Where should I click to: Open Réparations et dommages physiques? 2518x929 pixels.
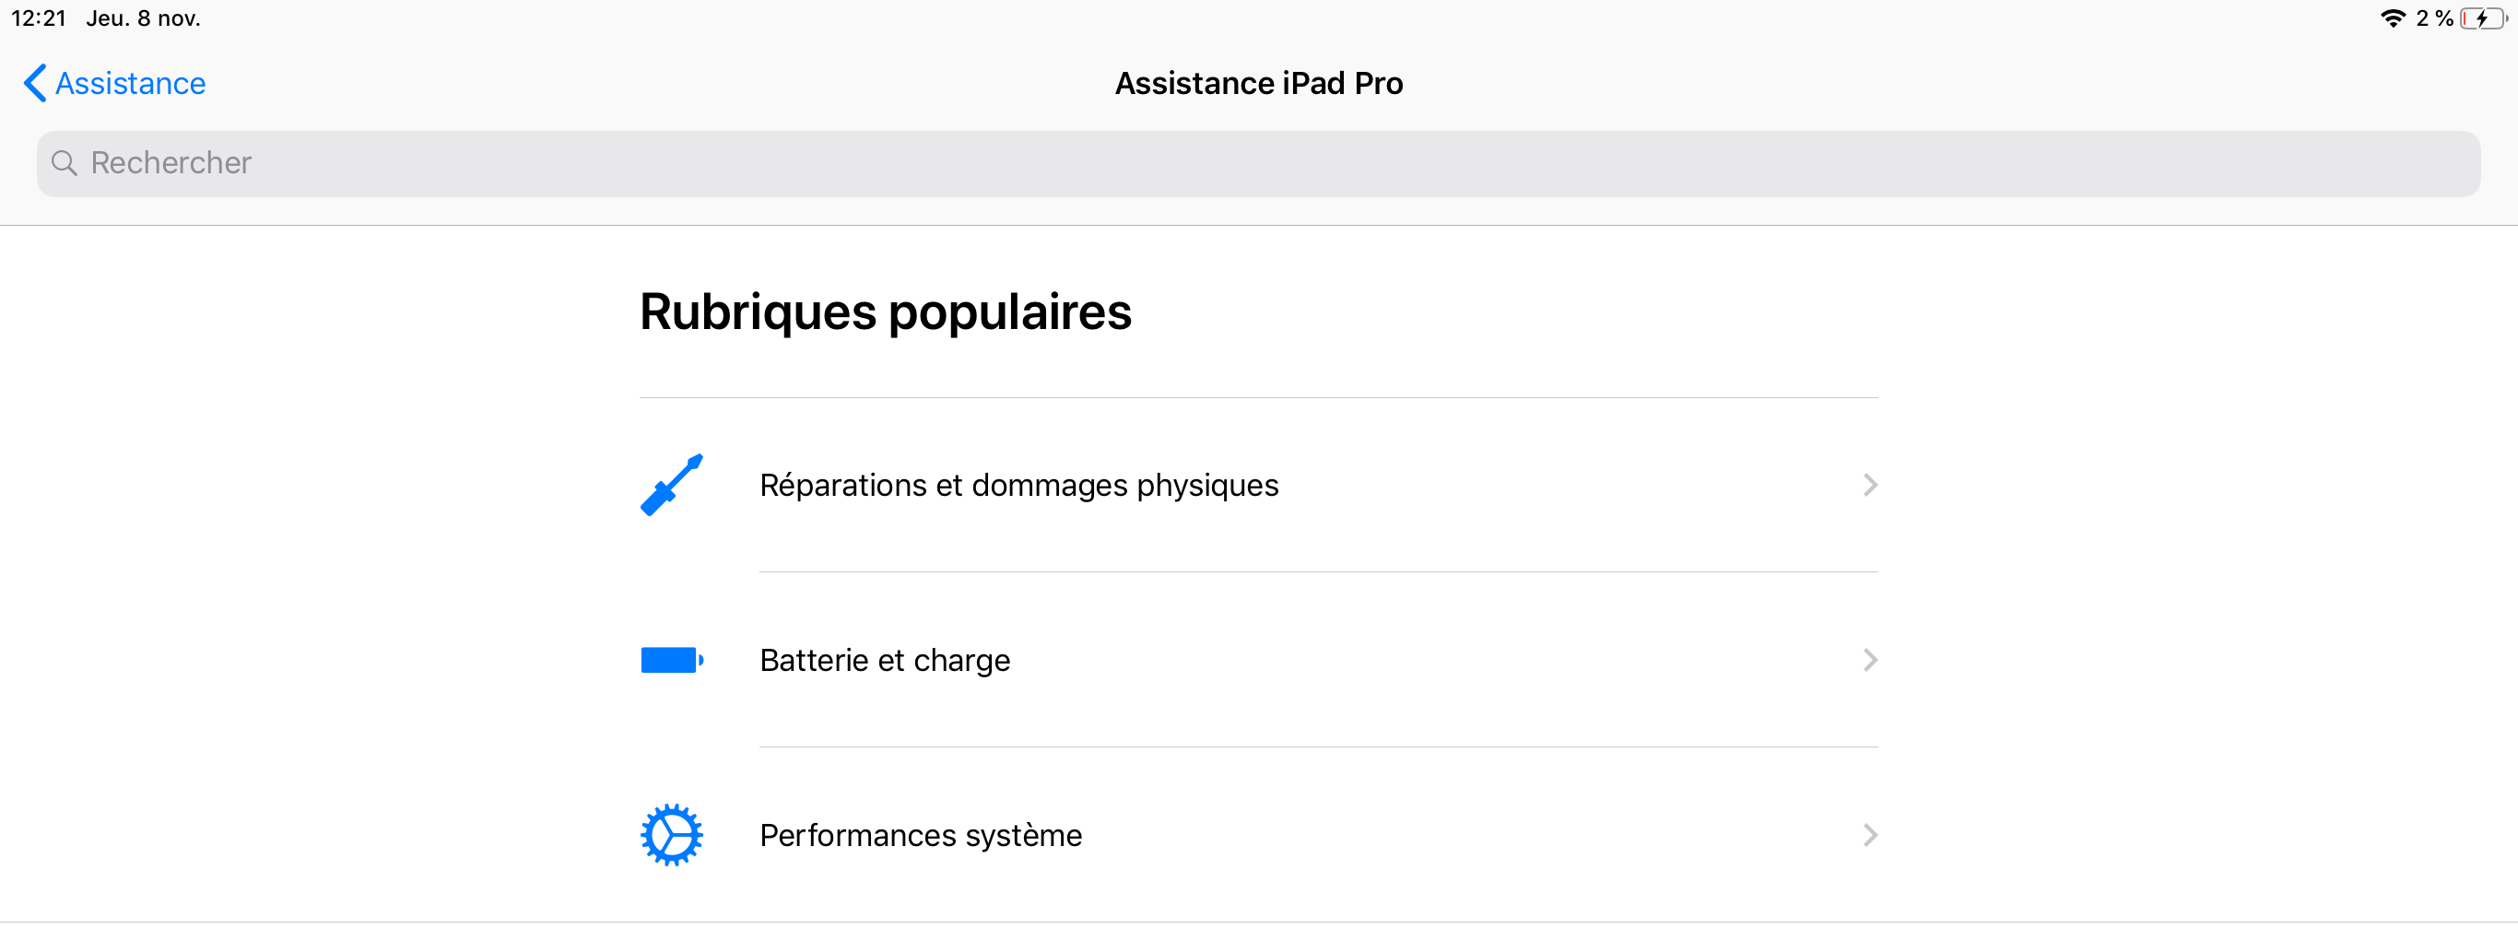(1018, 485)
